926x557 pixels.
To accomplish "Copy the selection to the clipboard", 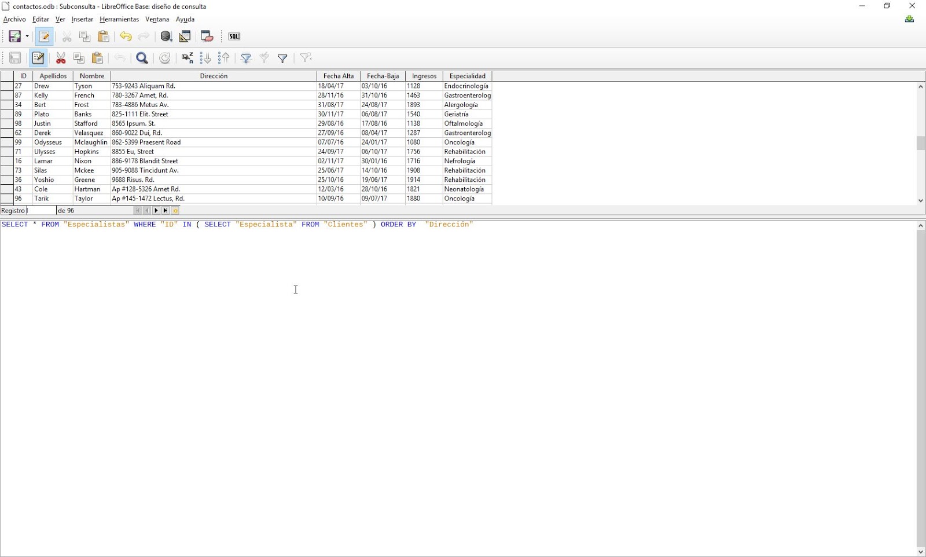I will (x=85, y=36).
